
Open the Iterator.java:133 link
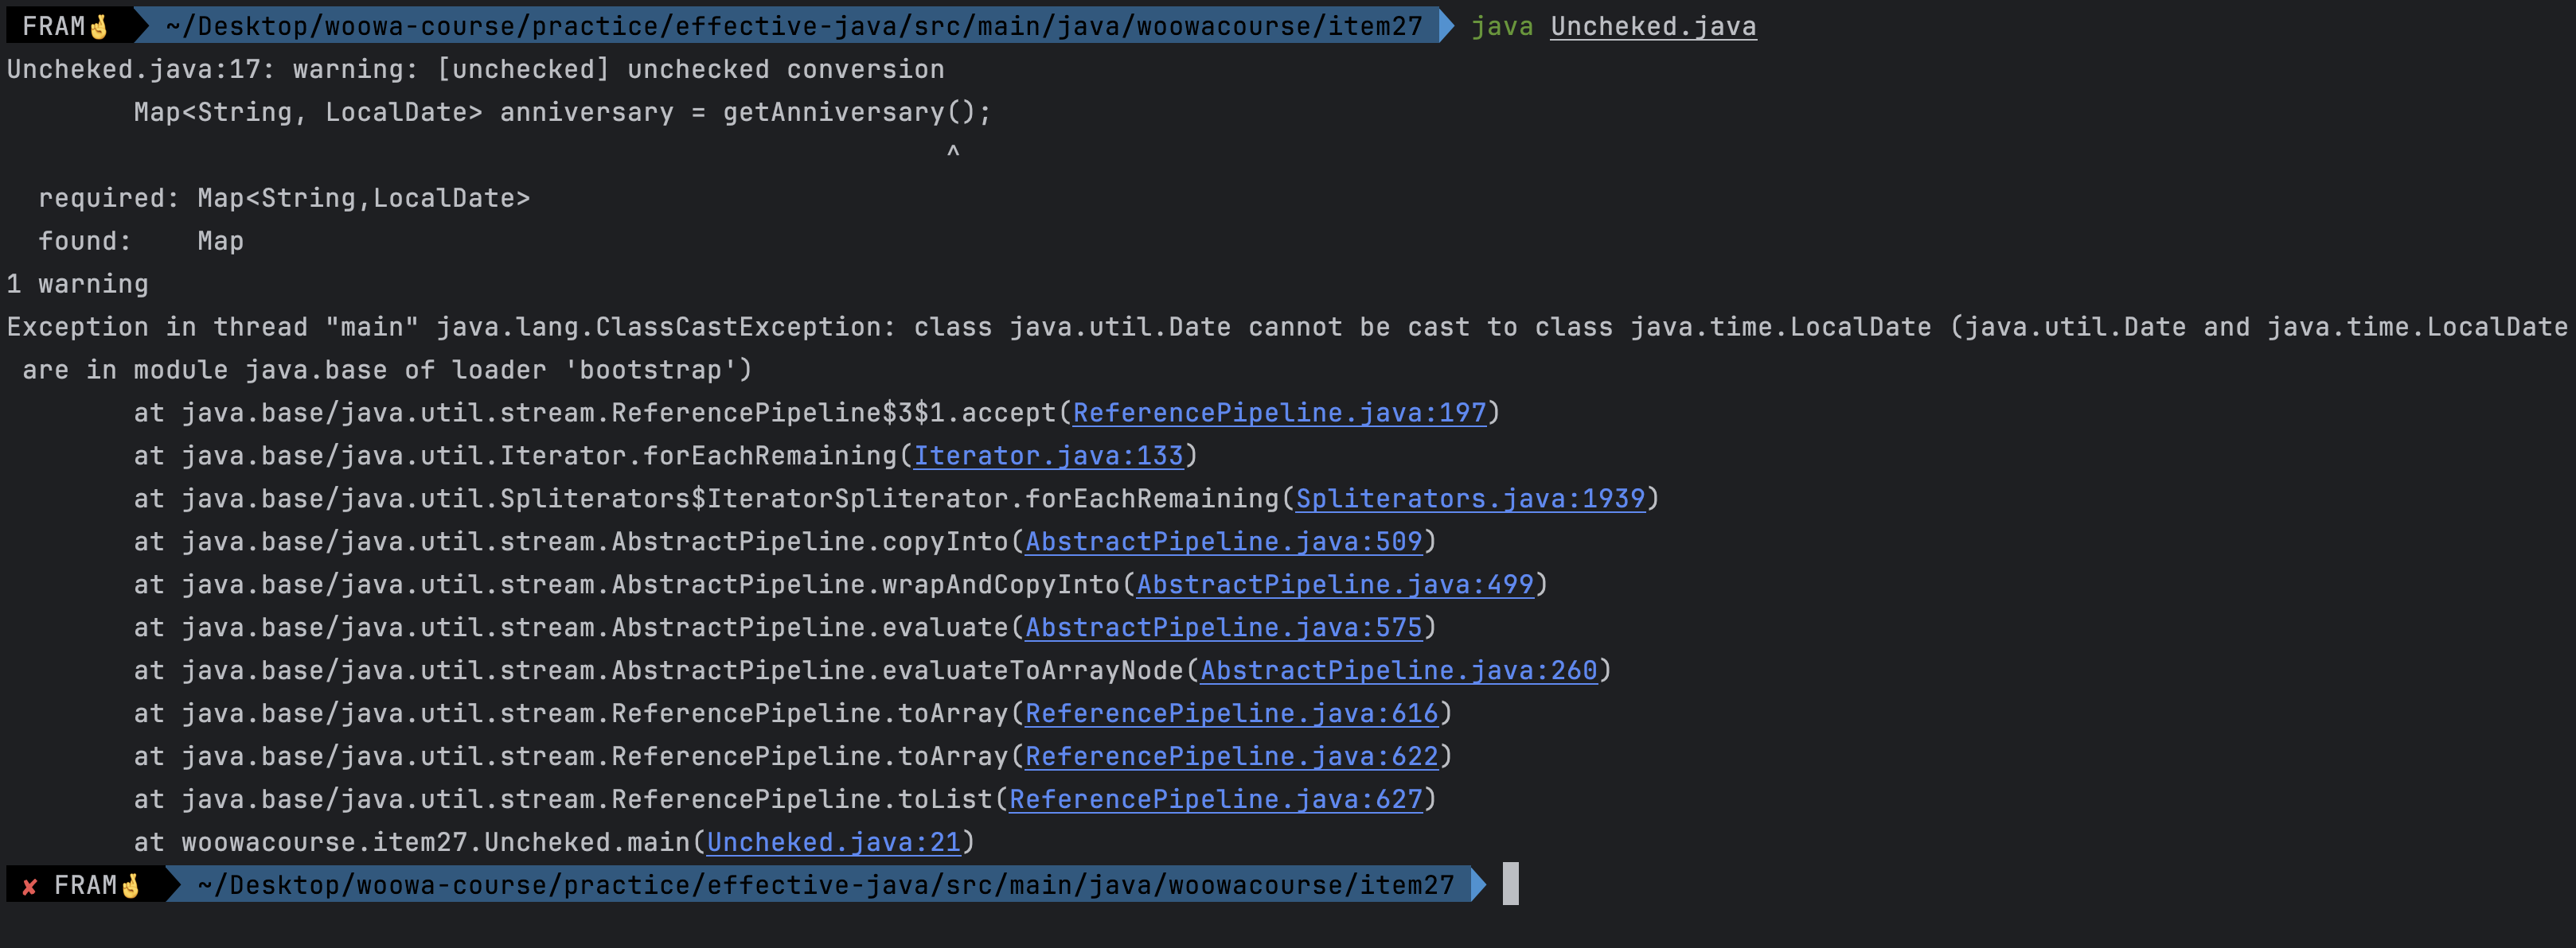(1048, 456)
